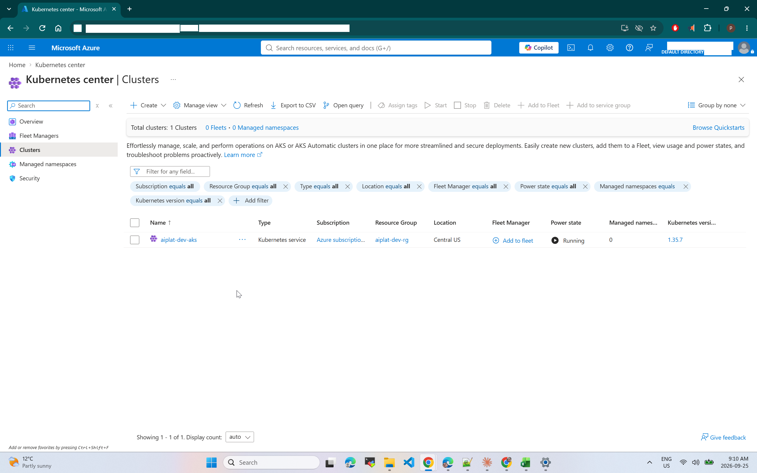
Task: Close the Kubernetes center blade
Action: click(x=741, y=80)
